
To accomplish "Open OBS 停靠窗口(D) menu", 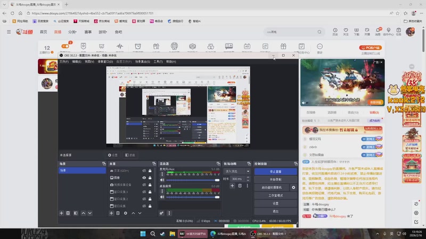I will [105, 62].
